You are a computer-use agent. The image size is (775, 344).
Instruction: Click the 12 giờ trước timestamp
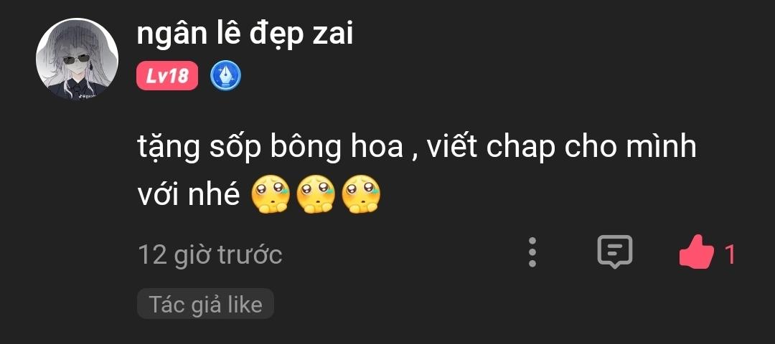click(x=210, y=255)
